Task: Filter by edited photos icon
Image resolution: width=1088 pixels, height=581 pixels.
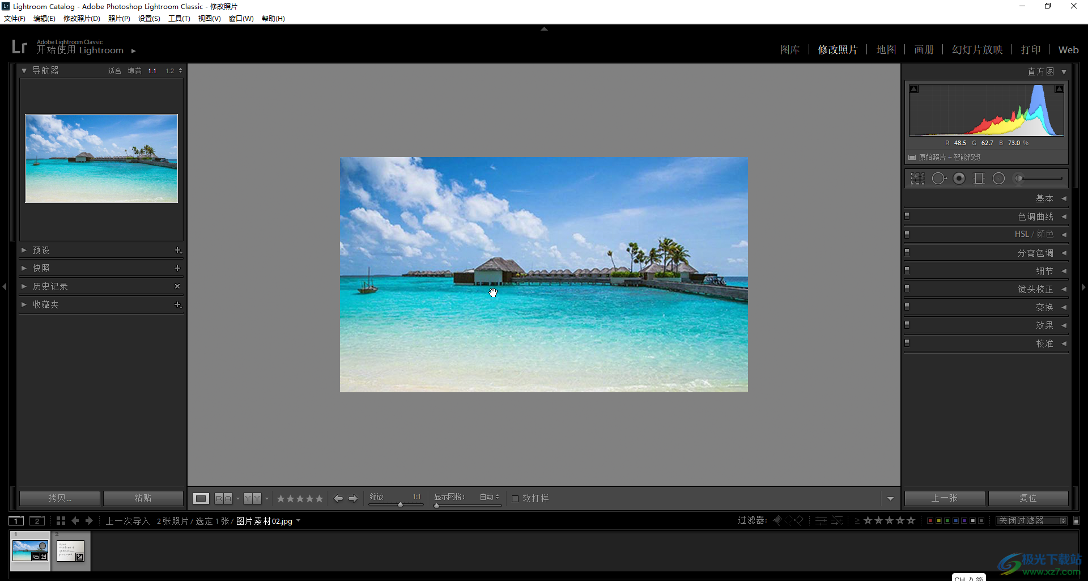Action: click(x=821, y=520)
